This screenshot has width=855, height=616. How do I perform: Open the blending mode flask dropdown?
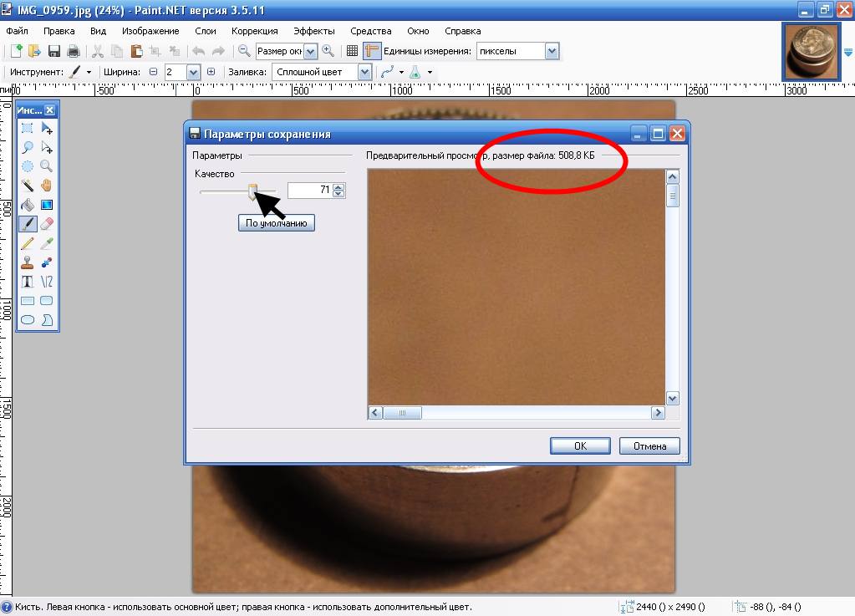pyautogui.click(x=430, y=73)
